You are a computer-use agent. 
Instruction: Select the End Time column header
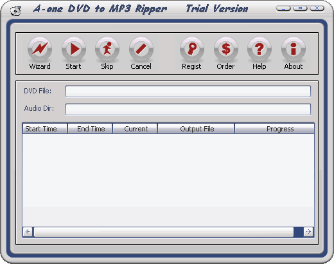[90, 129]
